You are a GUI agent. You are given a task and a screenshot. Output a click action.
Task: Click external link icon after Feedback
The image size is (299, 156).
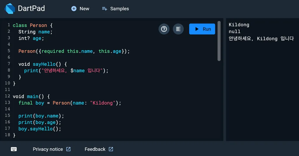tap(111, 149)
